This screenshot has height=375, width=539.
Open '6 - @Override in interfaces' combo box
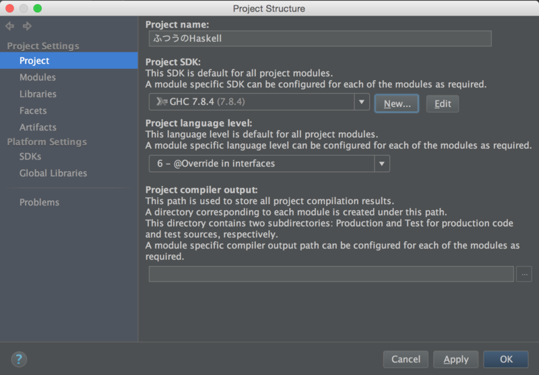tap(269, 164)
